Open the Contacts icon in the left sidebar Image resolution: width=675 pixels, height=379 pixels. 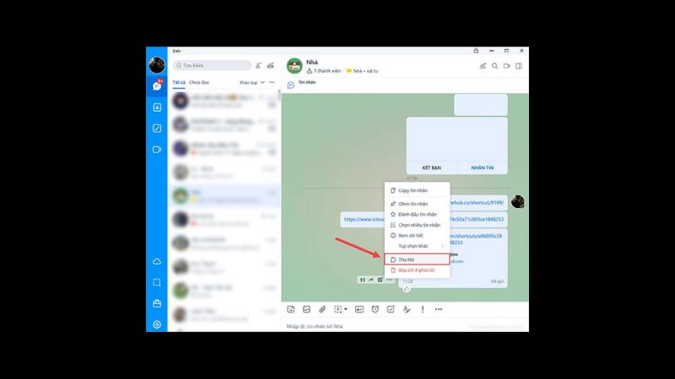(157, 108)
